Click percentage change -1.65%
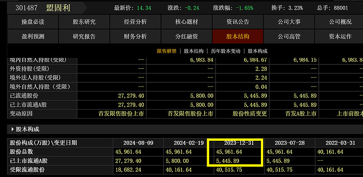Image resolution: width=363 pixels, height=177 pixels. [245, 8]
